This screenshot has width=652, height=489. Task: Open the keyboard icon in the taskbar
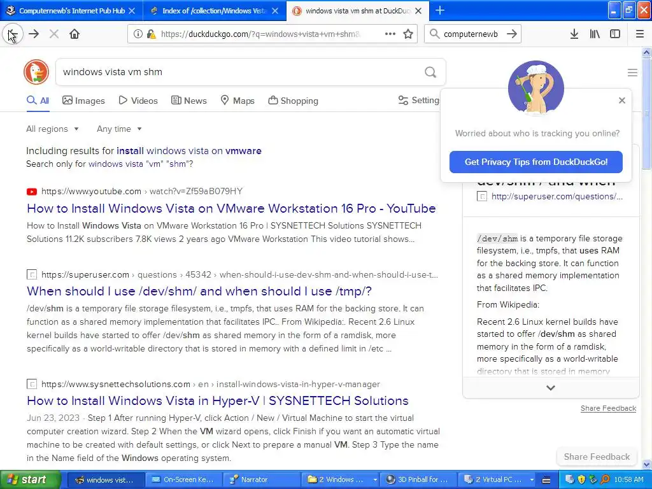coord(546,480)
